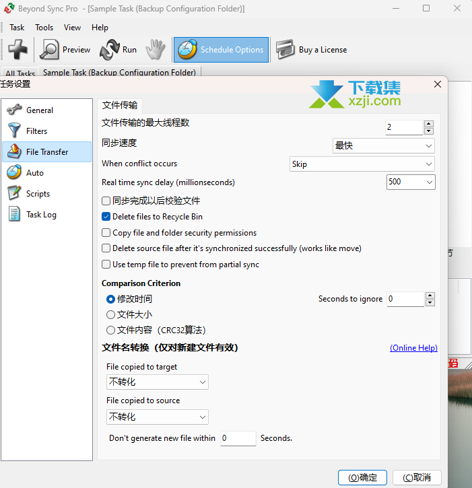472x488 pixels.
Task: Open the Task Log page
Action: (47, 214)
